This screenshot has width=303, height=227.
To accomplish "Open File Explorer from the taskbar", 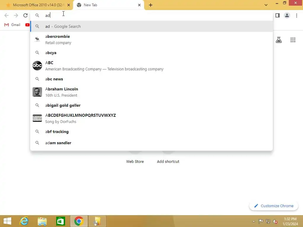I will pos(42,221).
